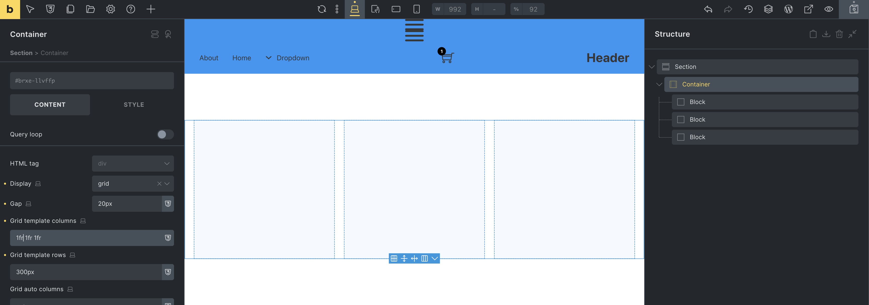
Task: Open CSS variable picker for Grid template rows
Action: point(168,272)
